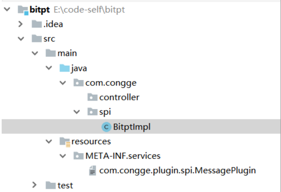This screenshot has height=192, width=281.
Task: Select the META-INF.services label
Action: [123, 156]
